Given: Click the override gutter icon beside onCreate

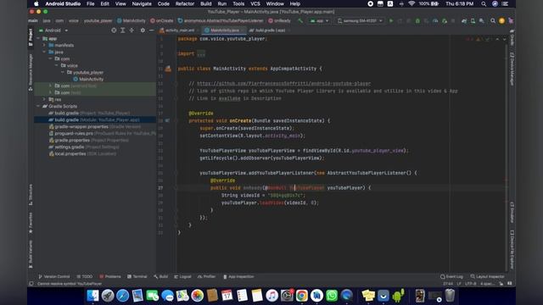Looking at the screenshot, I should (168, 120).
